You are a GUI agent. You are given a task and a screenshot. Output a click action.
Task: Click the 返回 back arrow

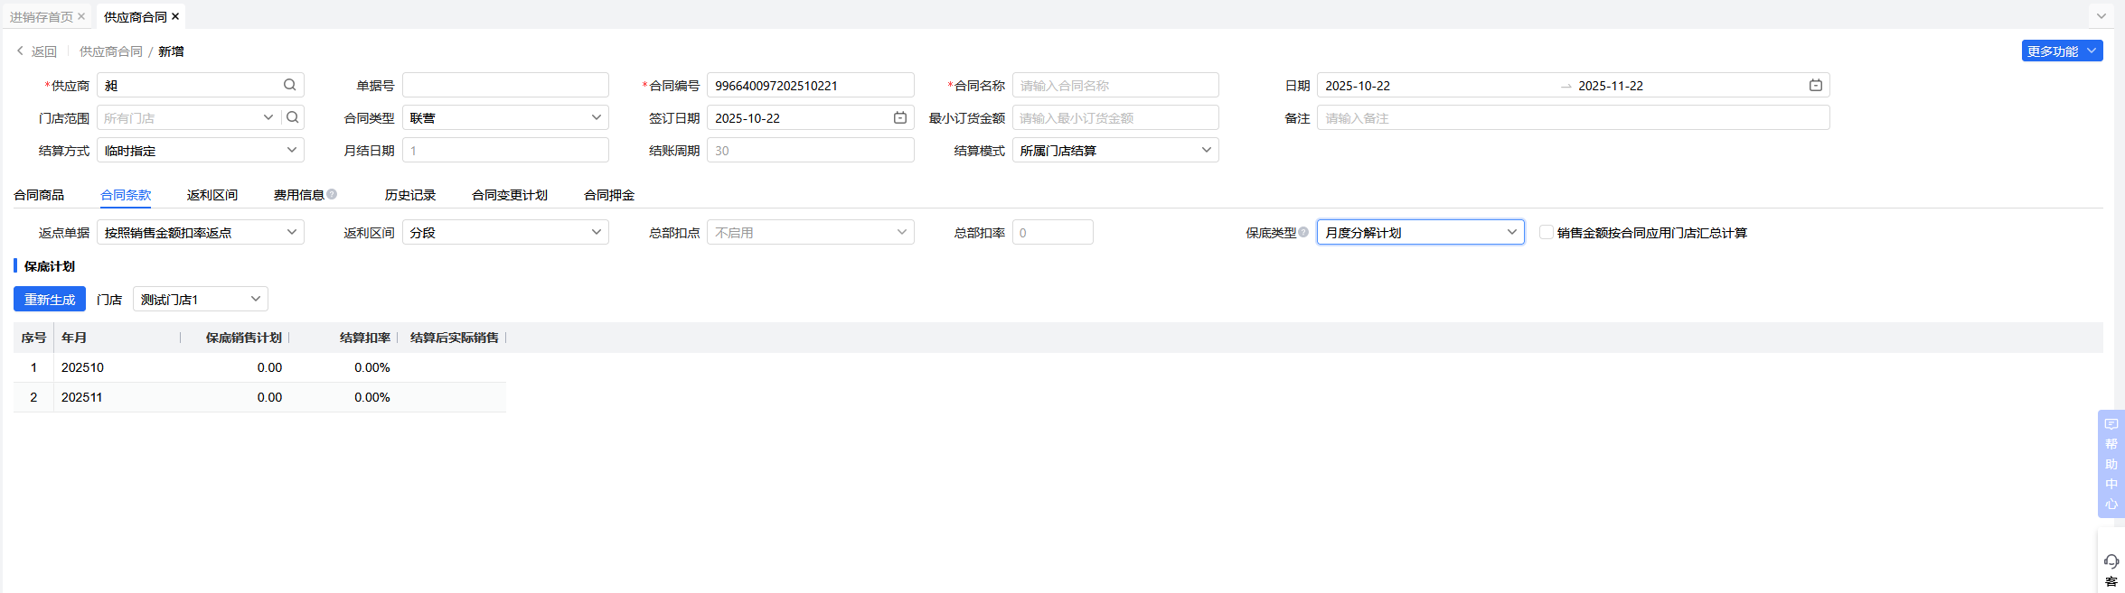[21, 51]
